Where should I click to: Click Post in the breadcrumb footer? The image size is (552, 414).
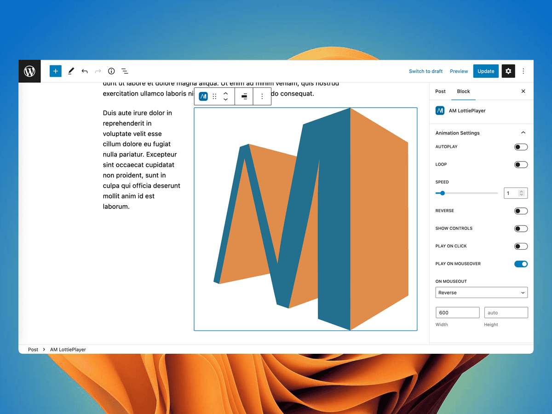[x=33, y=350]
